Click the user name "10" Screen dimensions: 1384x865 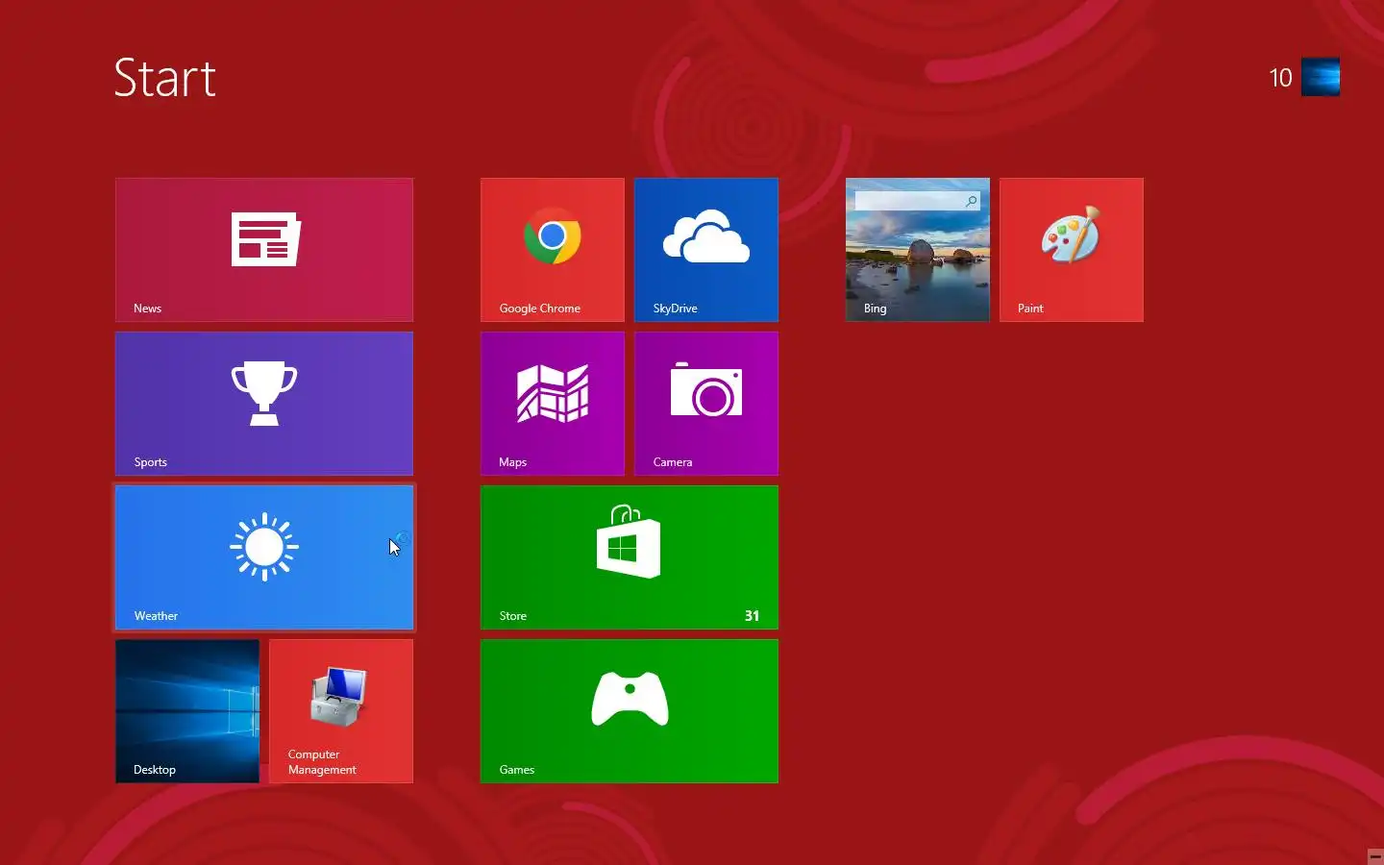pyautogui.click(x=1280, y=78)
